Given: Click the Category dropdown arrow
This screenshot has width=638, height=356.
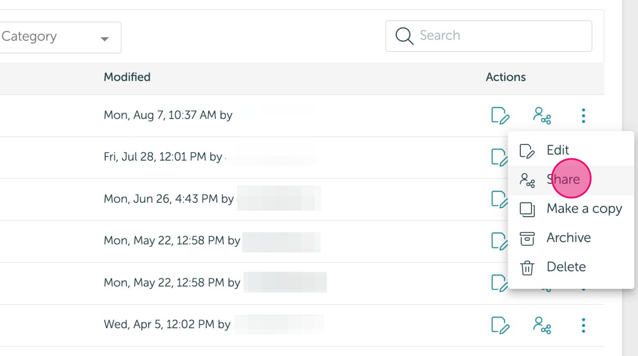Looking at the screenshot, I should coord(105,39).
